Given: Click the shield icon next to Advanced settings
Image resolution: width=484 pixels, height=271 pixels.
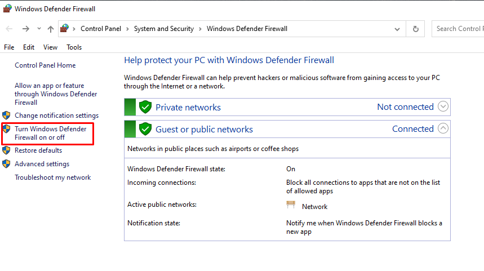Looking at the screenshot, I should pyautogui.click(x=6, y=164).
